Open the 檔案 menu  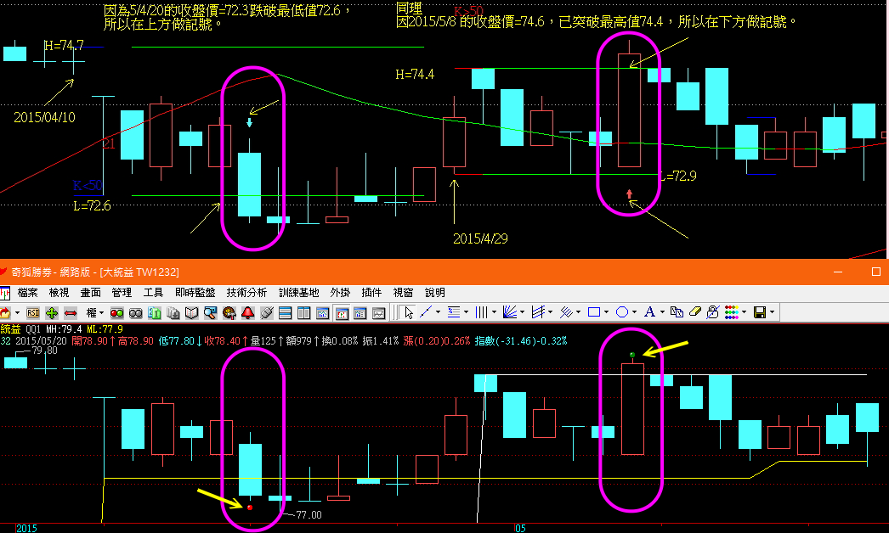point(28,293)
